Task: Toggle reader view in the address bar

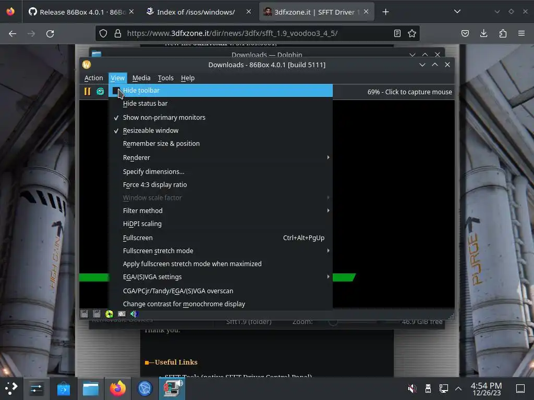Action: click(x=397, y=33)
